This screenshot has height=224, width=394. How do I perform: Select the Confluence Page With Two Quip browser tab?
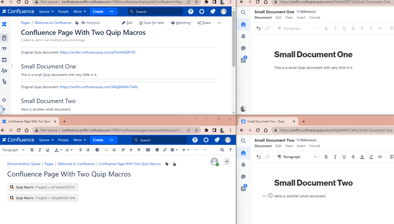pos(29,121)
